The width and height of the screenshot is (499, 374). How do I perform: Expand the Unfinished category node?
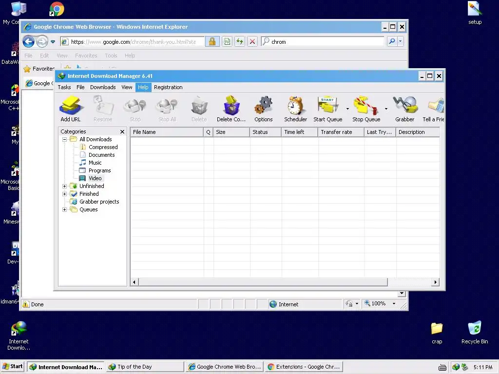[x=65, y=186]
